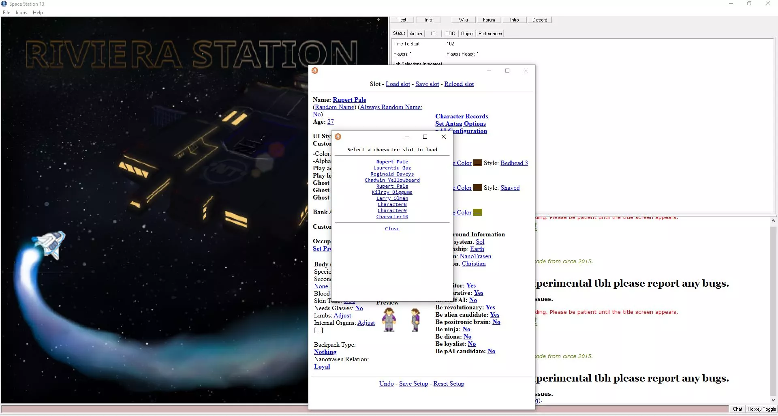Click the facial hair color swatch beside Shaved
The height and width of the screenshot is (416, 778).
478,188
